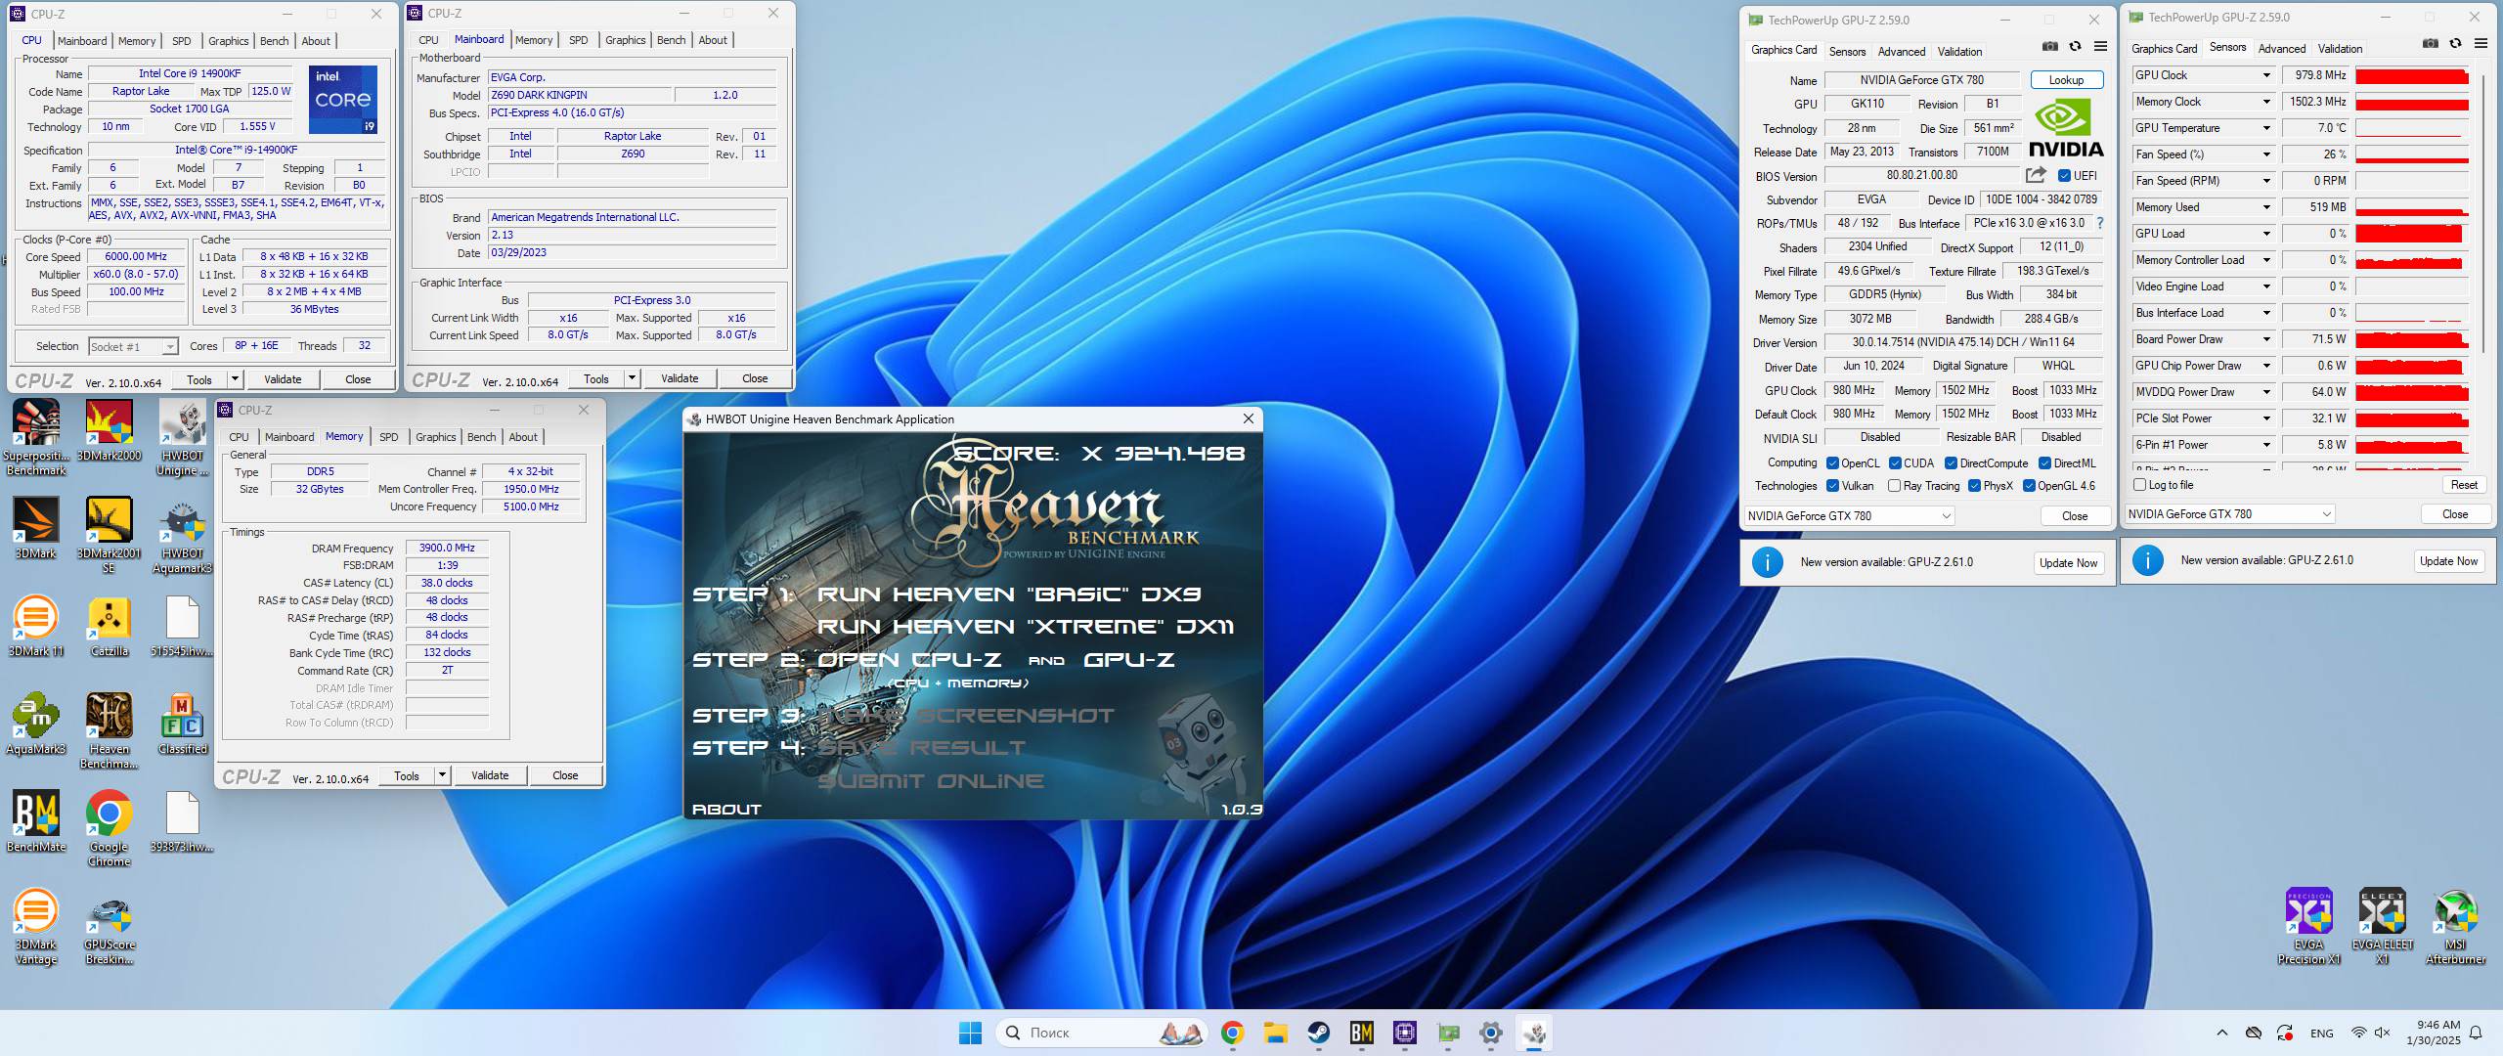This screenshot has height=1056, width=2503.
Task: Open Steam from the taskbar
Action: click(x=1318, y=1033)
